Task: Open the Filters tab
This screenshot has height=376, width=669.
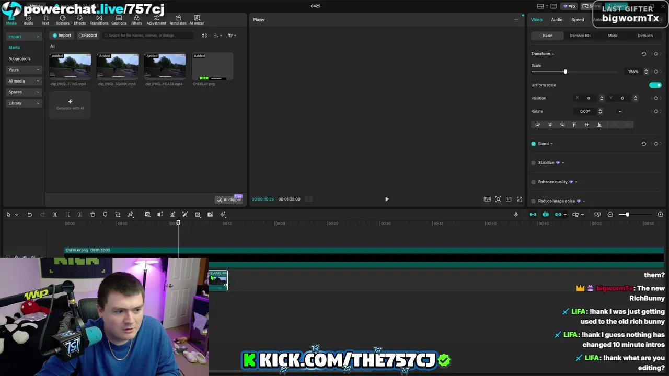Action: tap(136, 20)
